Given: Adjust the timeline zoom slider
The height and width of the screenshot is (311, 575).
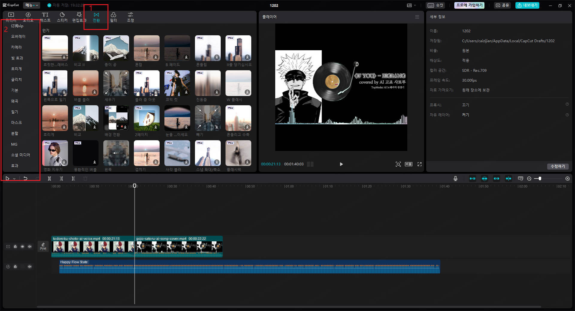Looking at the screenshot, I should click(x=540, y=179).
